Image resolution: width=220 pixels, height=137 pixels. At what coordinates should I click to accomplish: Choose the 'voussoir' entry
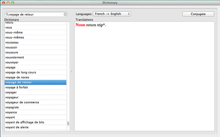click(36, 47)
